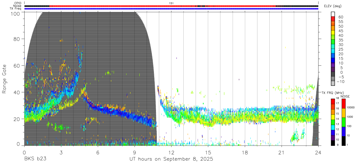Click the NOISE legend title

tap(345, 96)
